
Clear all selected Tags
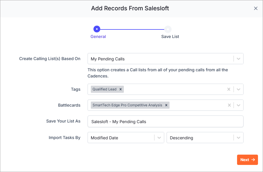coord(229,89)
